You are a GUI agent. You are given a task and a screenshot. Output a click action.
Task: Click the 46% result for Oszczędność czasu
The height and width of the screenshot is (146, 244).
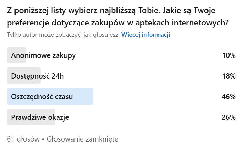pyautogui.click(x=228, y=97)
